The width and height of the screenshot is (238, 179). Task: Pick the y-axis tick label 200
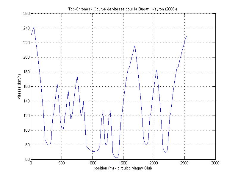26,57
